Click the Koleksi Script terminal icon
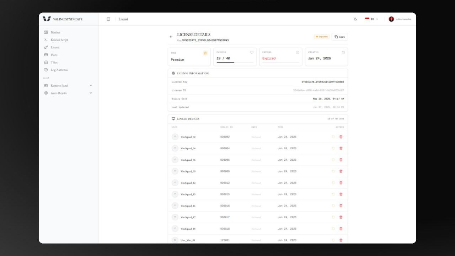 tap(46, 40)
